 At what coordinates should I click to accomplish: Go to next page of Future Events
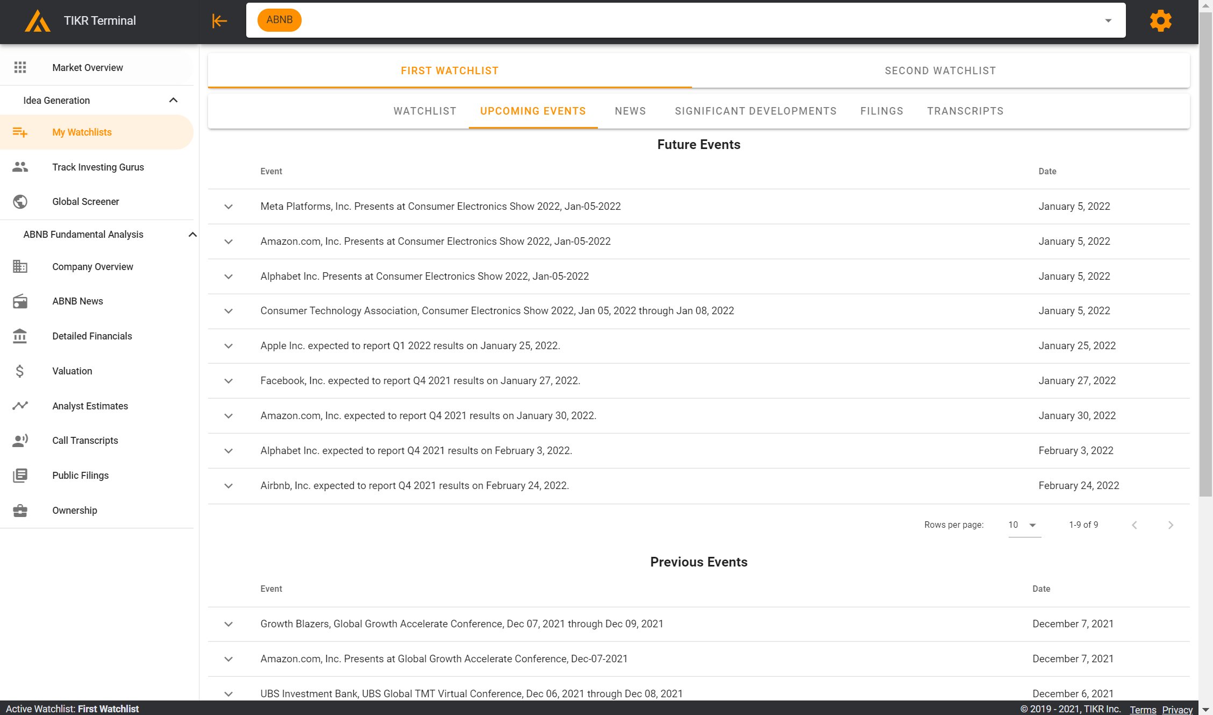point(1171,525)
